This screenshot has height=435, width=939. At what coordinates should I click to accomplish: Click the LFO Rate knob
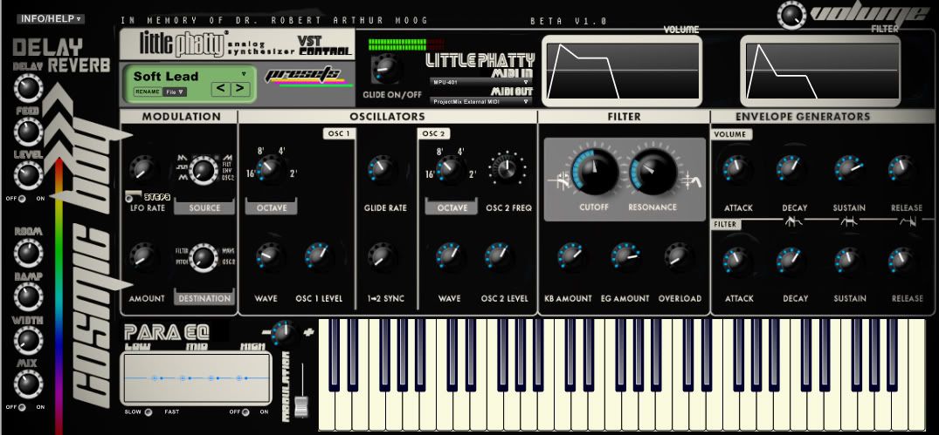click(x=144, y=170)
